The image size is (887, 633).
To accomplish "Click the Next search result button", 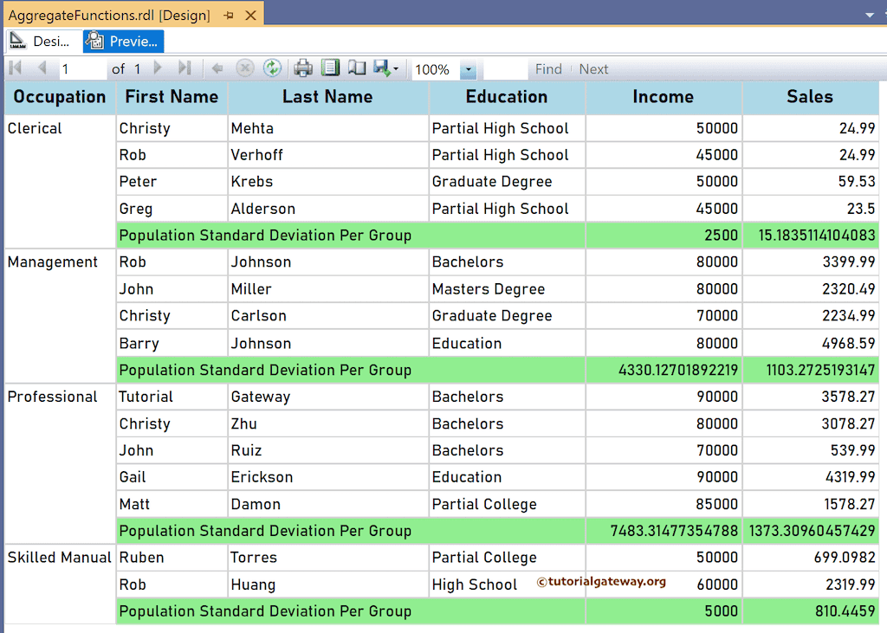I will (x=593, y=69).
